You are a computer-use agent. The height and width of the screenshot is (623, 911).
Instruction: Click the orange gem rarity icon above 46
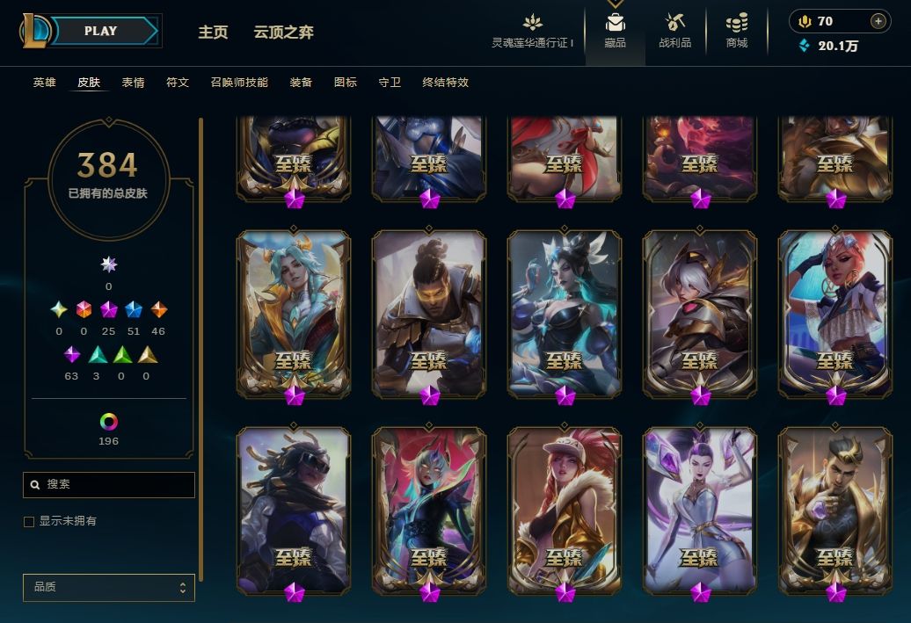click(158, 309)
